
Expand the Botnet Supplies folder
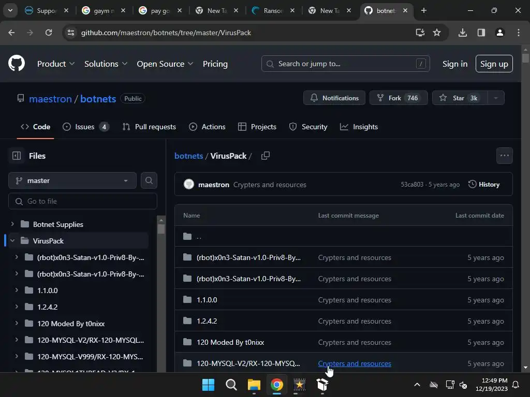tap(12, 224)
